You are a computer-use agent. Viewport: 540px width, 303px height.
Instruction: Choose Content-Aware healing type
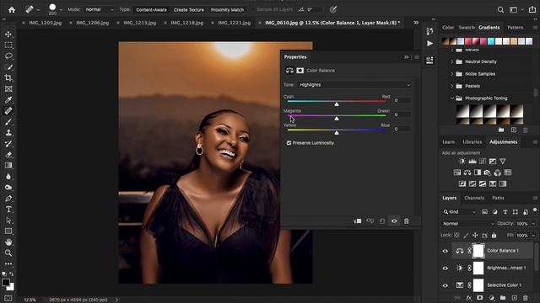(x=151, y=10)
